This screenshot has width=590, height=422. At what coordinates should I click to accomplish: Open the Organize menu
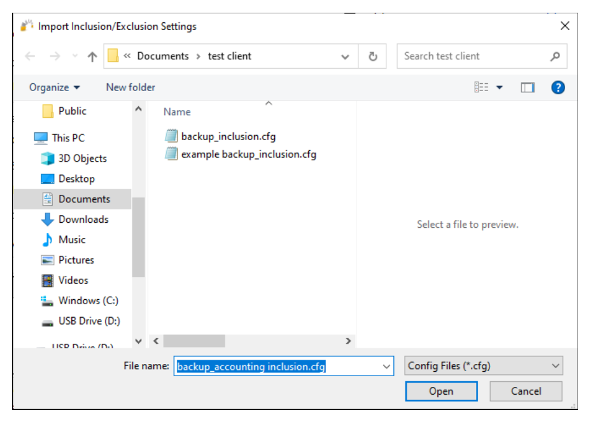pyautogui.click(x=55, y=87)
